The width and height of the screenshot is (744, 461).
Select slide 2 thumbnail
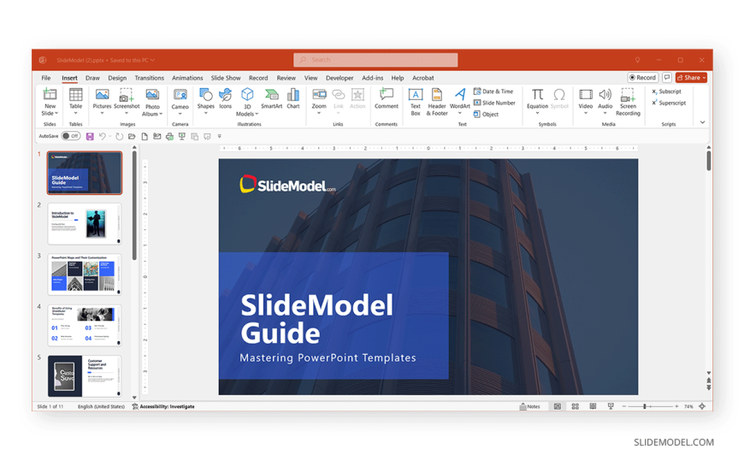[x=84, y=223]
